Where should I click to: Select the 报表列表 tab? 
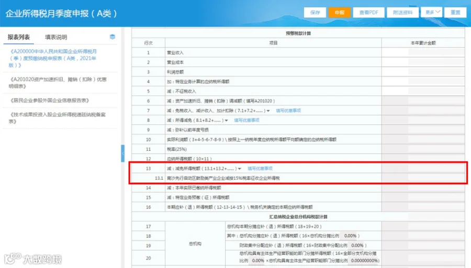click(x=19, y=37)
